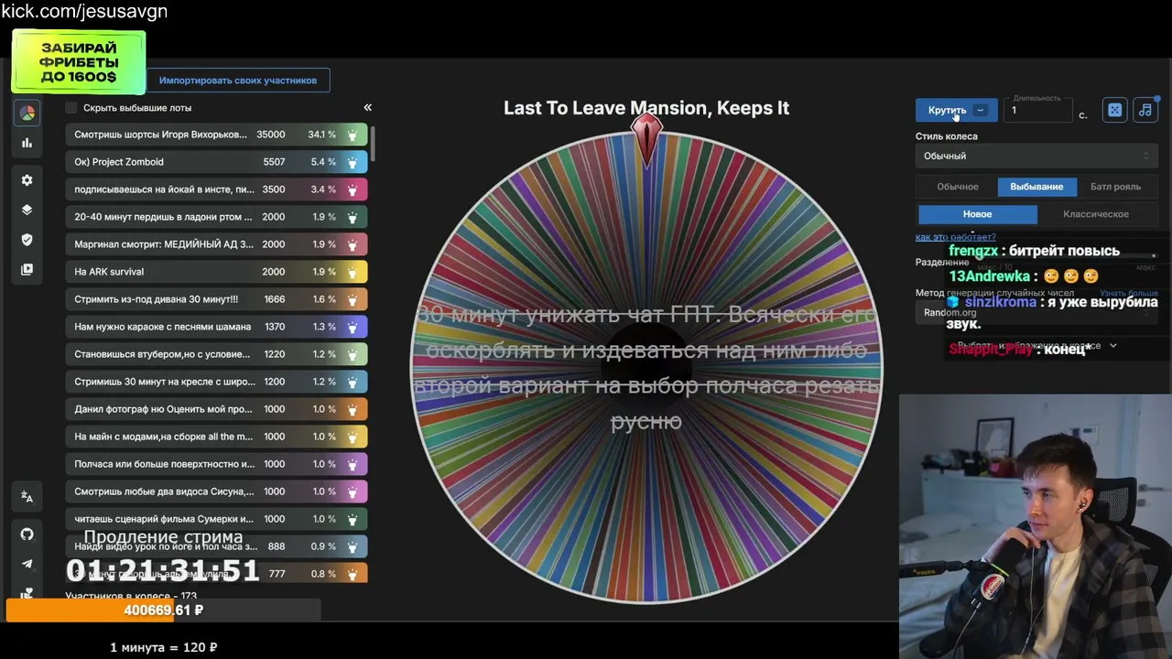Open the Telegram icon in the sidebar
The height and width of the screenshot is (659, 1172).
click(x=27, y=565)
